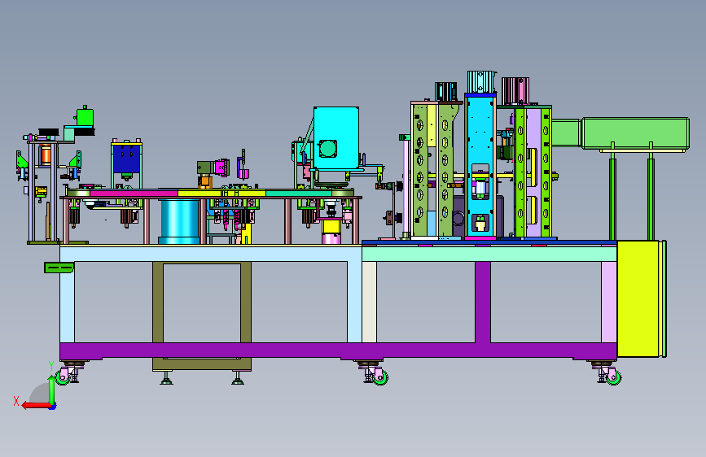Viewport: 706px width, 457px height.
Task: Select the teal strip on the table edge
Action: point(299,194)
